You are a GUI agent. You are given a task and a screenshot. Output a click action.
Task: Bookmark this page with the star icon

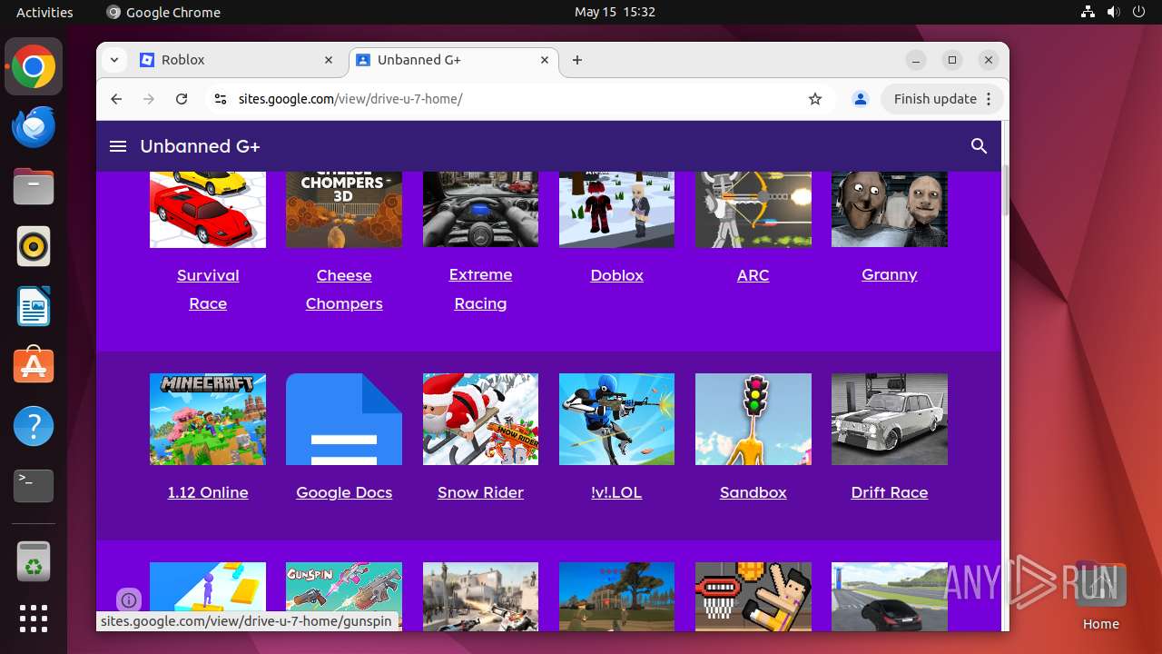point(815,99)
